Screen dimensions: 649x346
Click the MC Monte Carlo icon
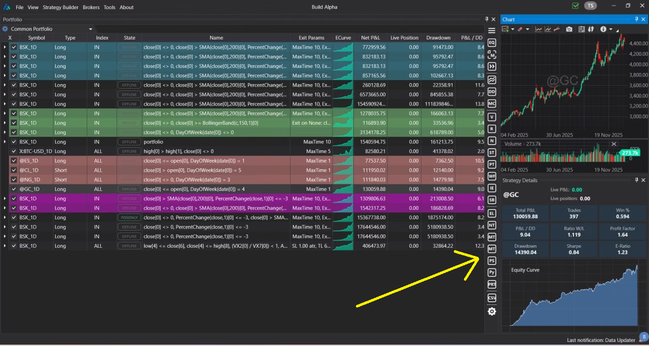[491, 103]
